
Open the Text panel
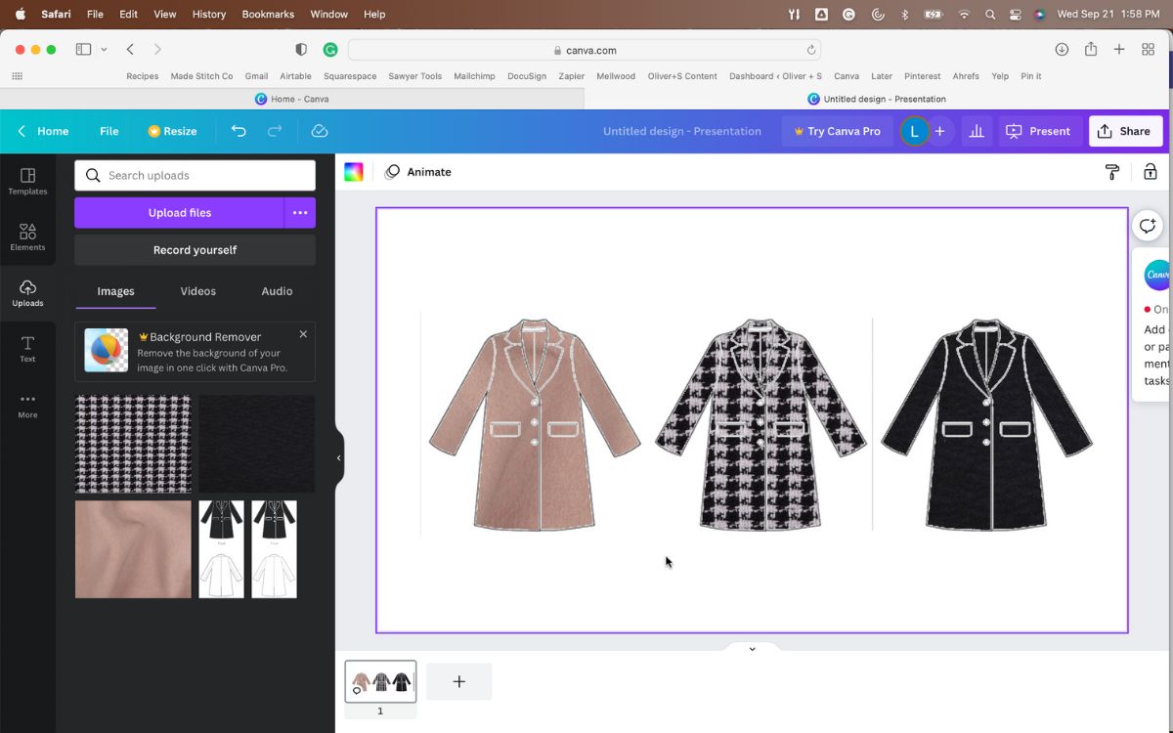tap(27, 347)
